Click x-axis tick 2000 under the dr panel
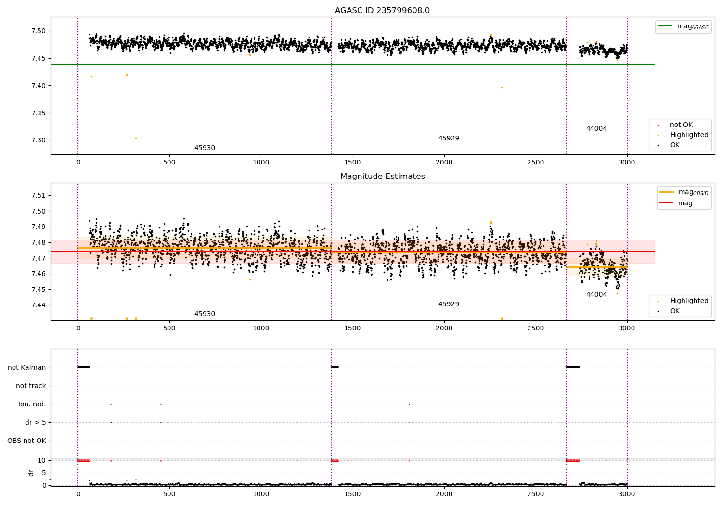722x505 pixels. [444, 494]
